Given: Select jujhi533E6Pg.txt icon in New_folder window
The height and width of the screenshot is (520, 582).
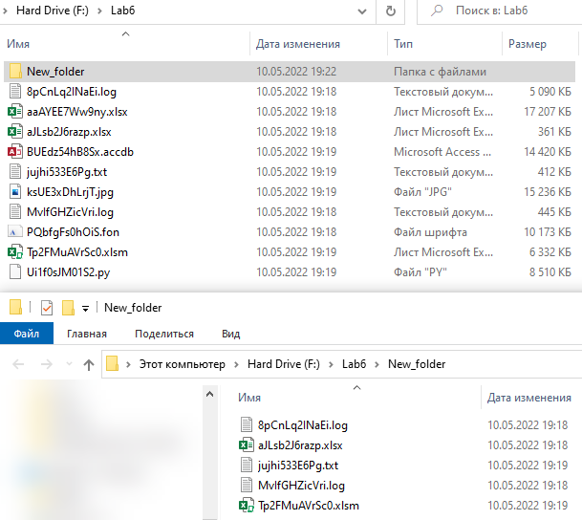Looking at the screenshot, I should point(247,465).
